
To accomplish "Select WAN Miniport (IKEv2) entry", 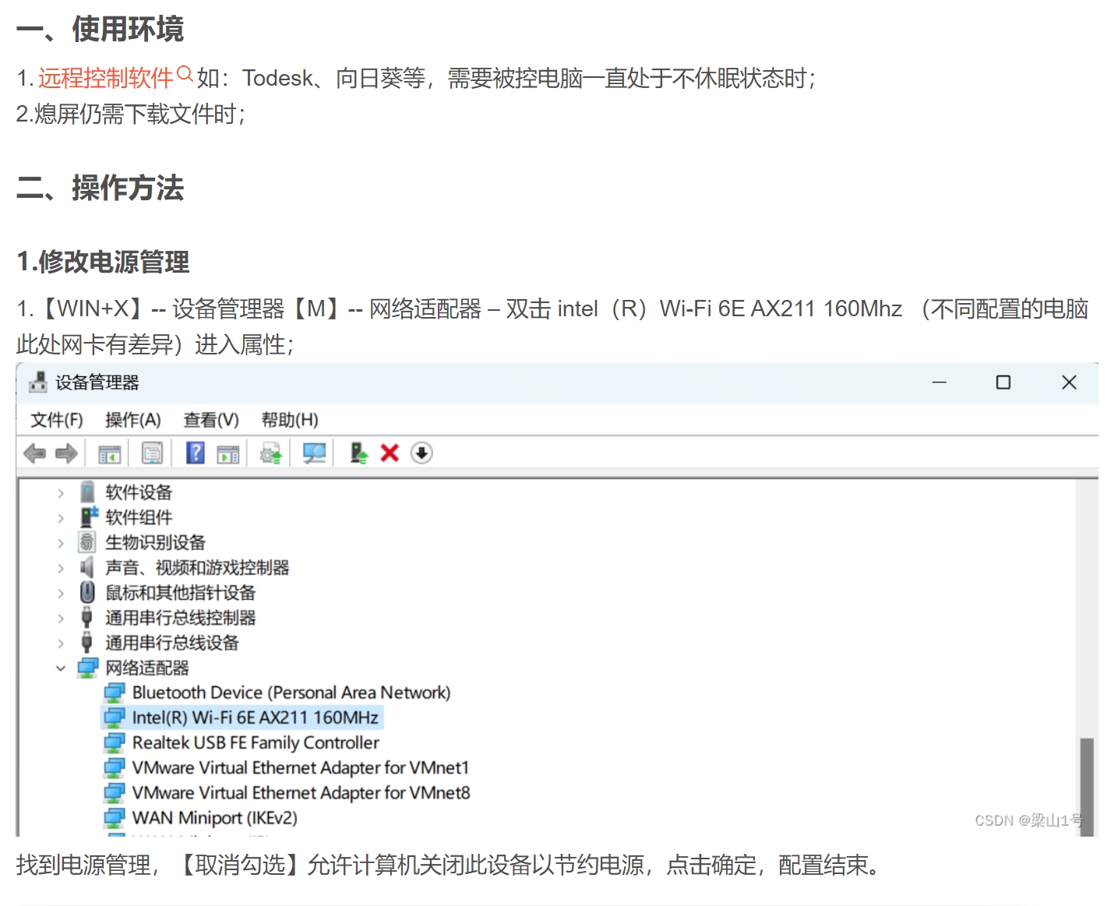I will click(215, 817).
